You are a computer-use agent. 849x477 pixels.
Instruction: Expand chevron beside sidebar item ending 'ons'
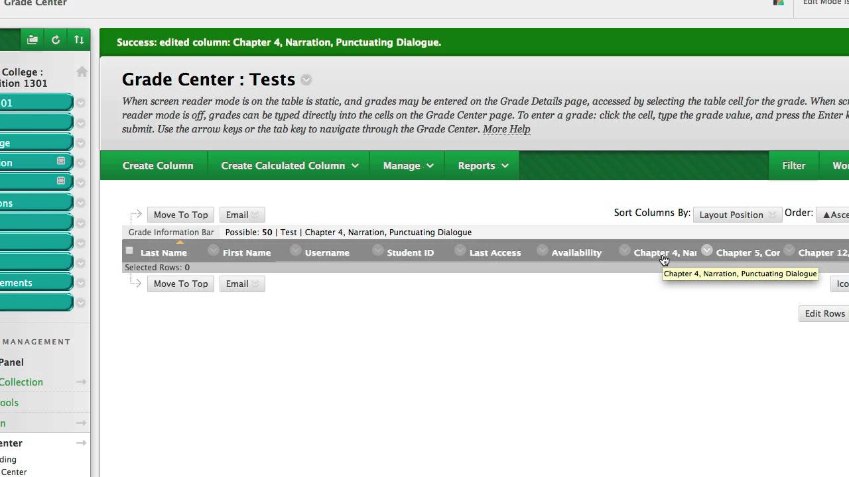(x=80, y=203)
